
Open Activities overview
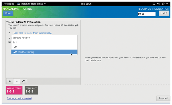tap(9, 4)
